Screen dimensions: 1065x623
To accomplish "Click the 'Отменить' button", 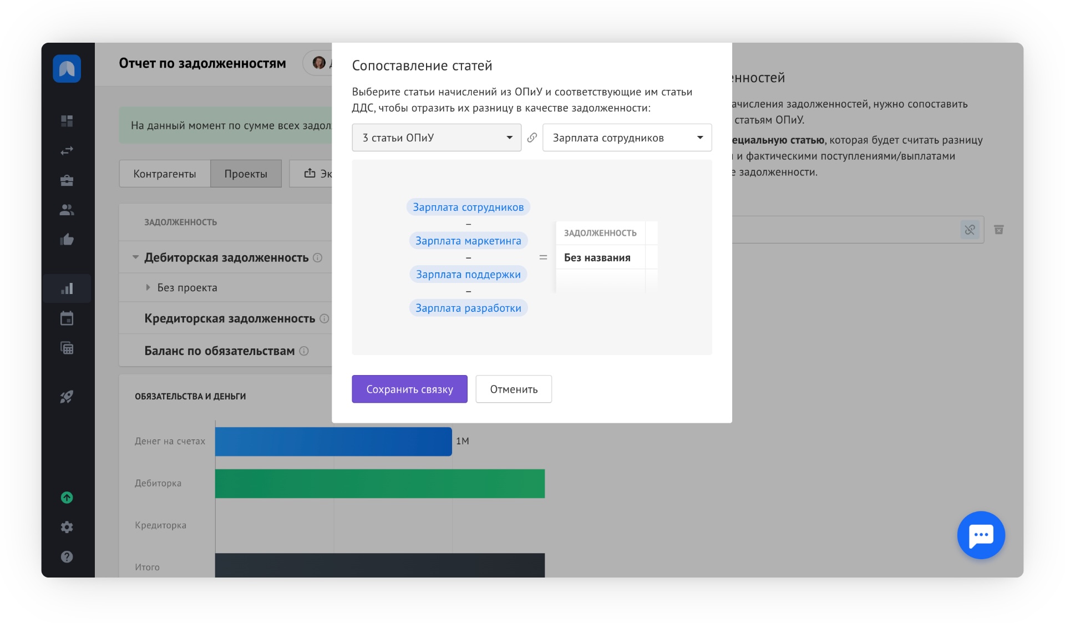I will tap(513, 389).
